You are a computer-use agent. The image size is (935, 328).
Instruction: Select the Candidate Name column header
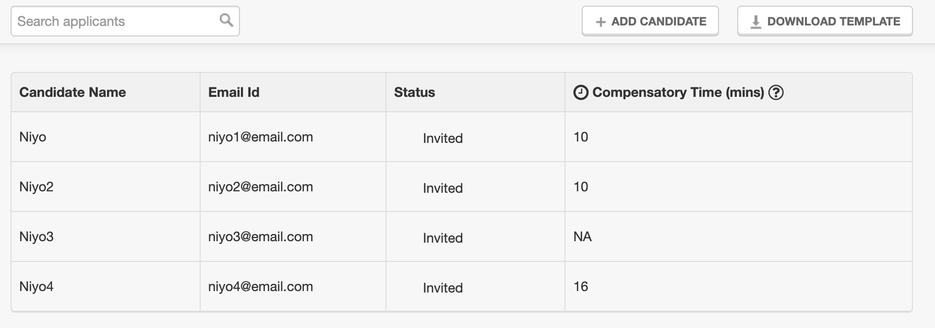coord(72,93)
